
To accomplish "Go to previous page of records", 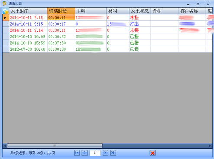I will pyautogui.click(x=84, y=152).
